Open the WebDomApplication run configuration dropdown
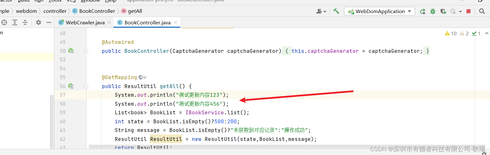The height and width of the screenshot is (155, 490). pos(379,11)
